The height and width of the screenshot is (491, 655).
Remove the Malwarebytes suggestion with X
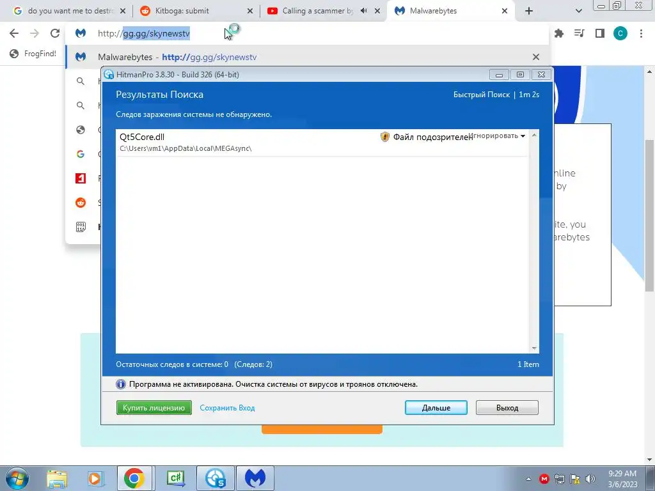(x=536, y=57)
